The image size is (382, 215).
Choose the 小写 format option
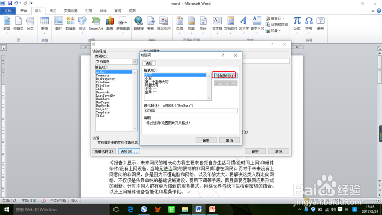(x=148, y=78)
